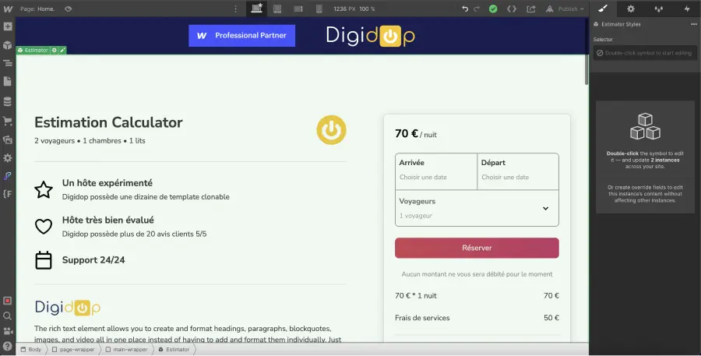Click the 70 € / nuit price text
Image resolution: width=701 pixels, height=356 pixels.
coord(416,134)
